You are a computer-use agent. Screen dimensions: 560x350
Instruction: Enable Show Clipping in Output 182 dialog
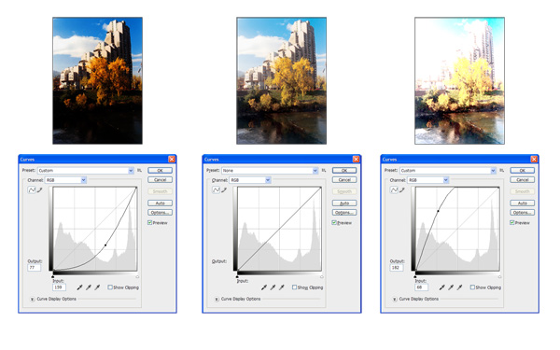472,287
